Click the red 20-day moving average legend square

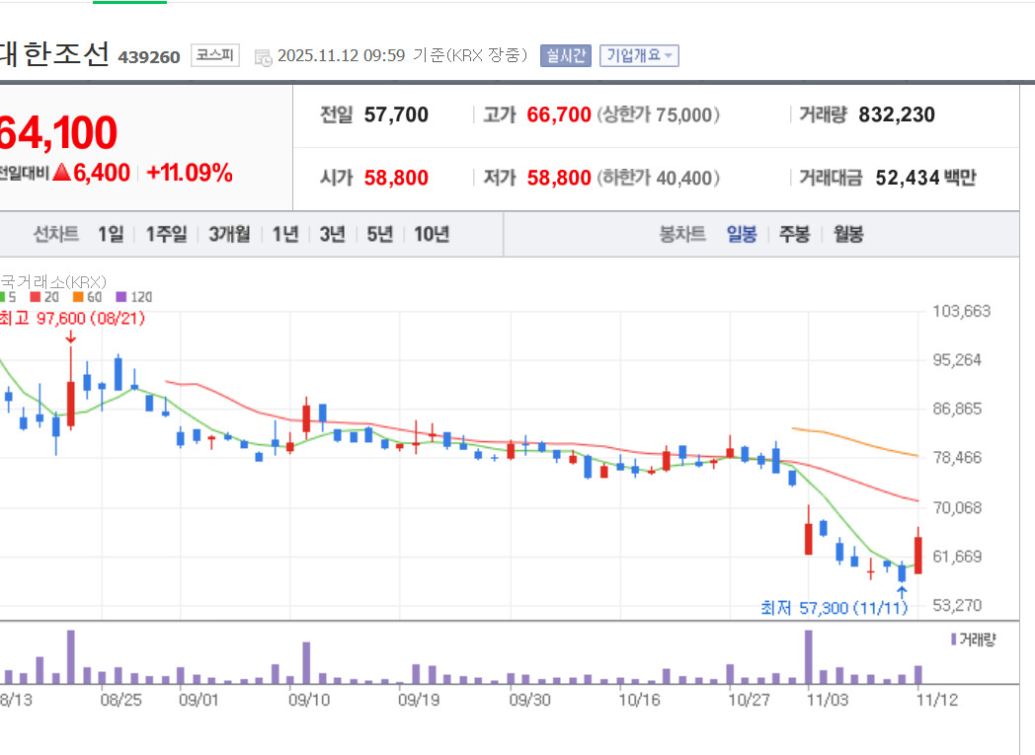point(35,297)
